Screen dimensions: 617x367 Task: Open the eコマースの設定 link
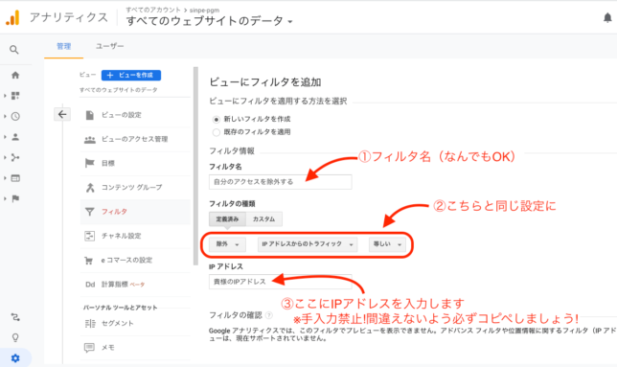tap(126, 260)
